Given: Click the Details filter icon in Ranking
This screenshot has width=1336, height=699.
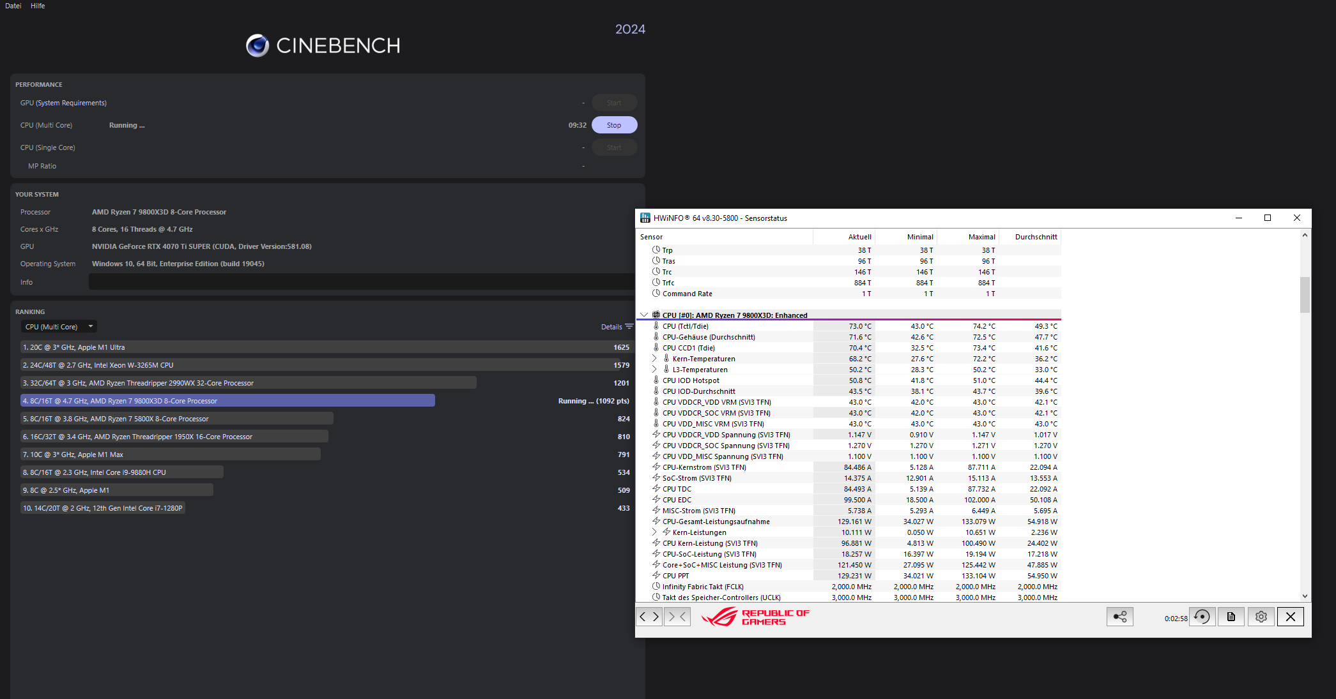Looking at the screenshot, I should tap(629, 327).
